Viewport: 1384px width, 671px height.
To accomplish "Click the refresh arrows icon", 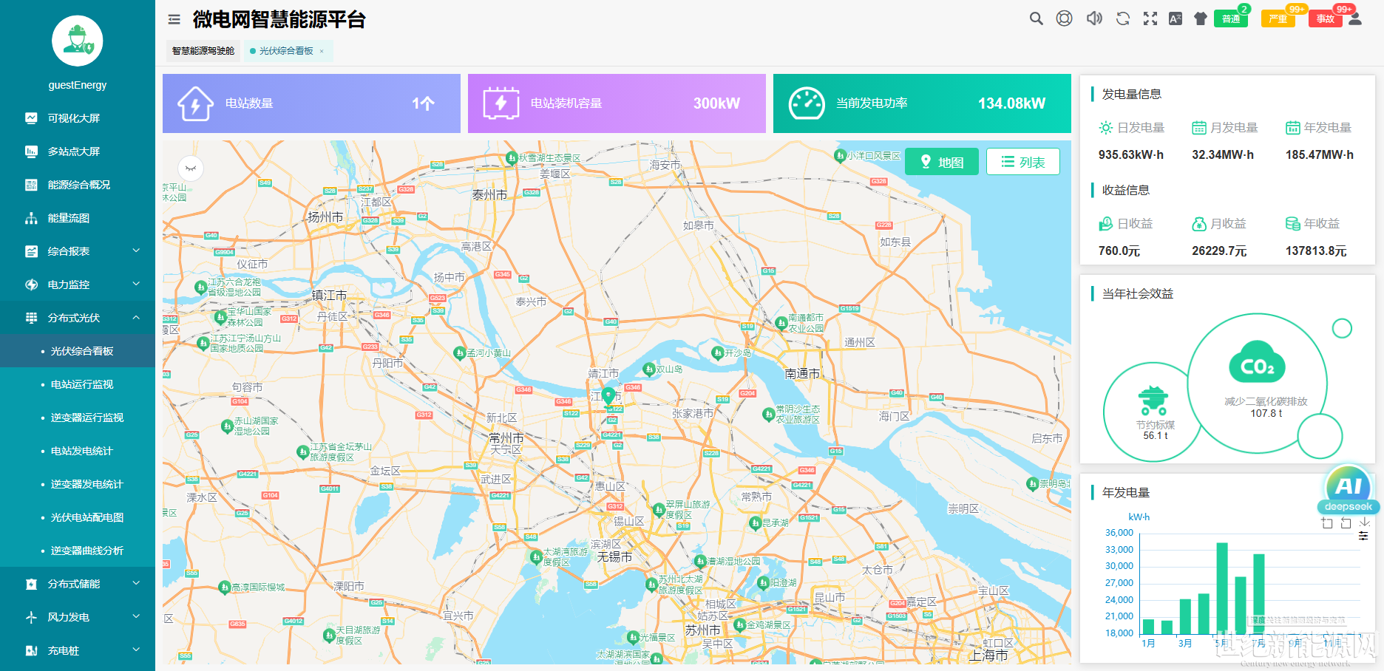I will pyautogui.click(x=1122, y=18).
